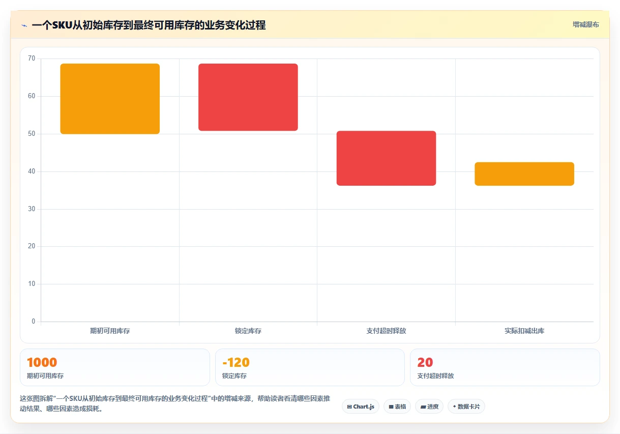Click the lightning icon beside the title
The height and width of the screenshot is (434, 620).
click(x=24, y=25)
